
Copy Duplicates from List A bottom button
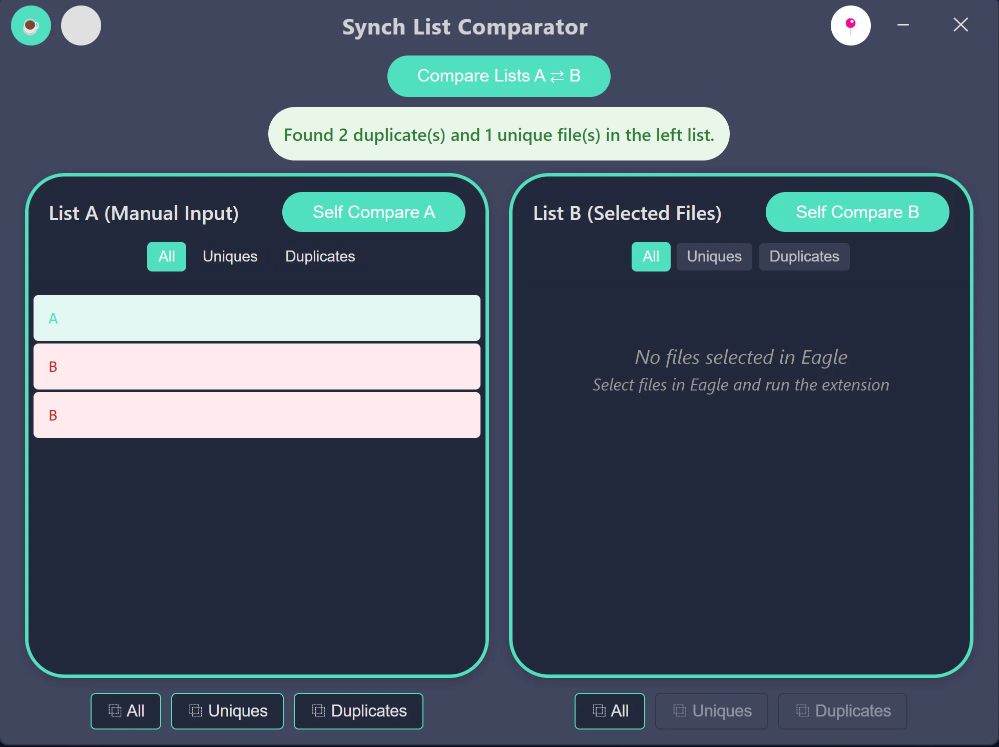358,711
